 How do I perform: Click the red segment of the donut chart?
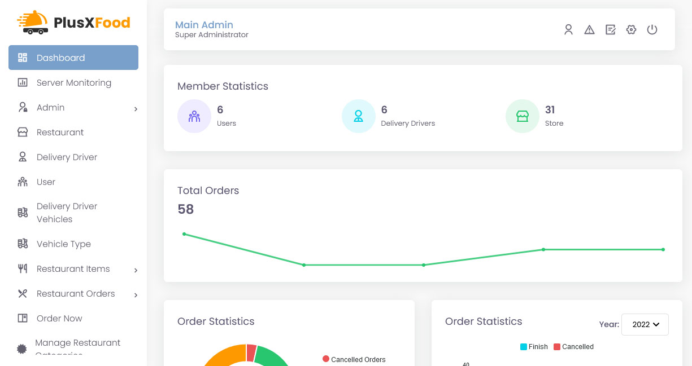[251, 353]
